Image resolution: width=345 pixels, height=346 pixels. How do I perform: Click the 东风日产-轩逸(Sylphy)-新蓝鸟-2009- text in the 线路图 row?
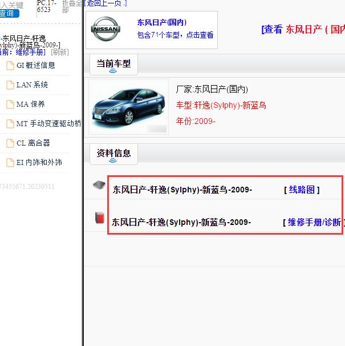[182, 190]
